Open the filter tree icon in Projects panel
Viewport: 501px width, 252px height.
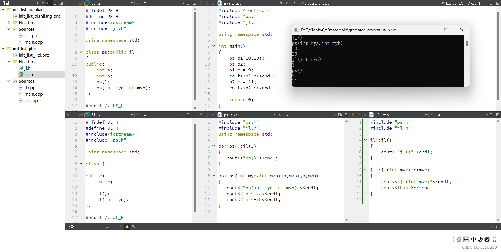[43, 3]
